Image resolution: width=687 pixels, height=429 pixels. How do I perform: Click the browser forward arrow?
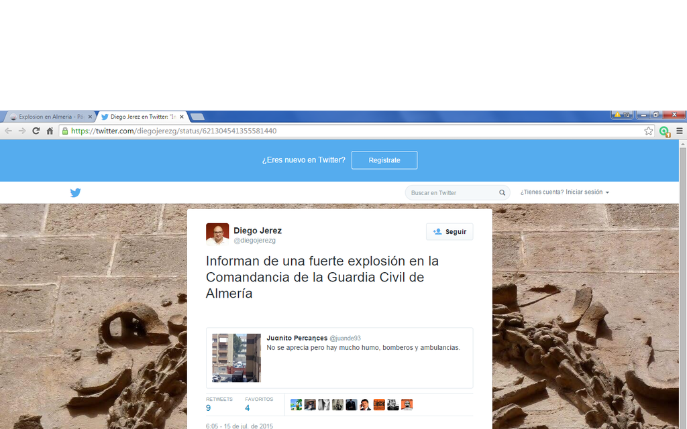(22, 131)
